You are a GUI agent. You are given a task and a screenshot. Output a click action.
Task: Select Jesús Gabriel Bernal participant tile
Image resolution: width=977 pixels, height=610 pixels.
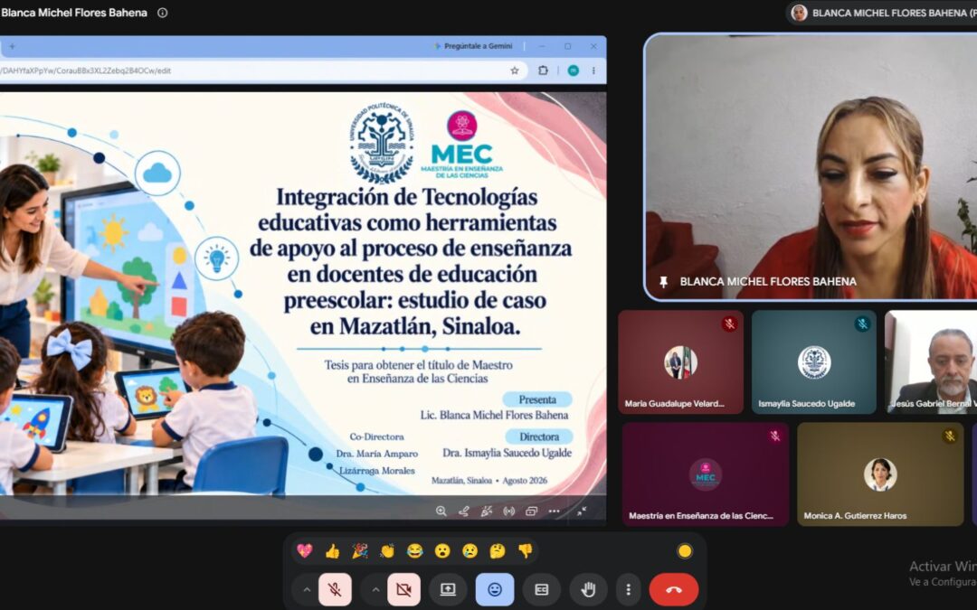(931, 362)
